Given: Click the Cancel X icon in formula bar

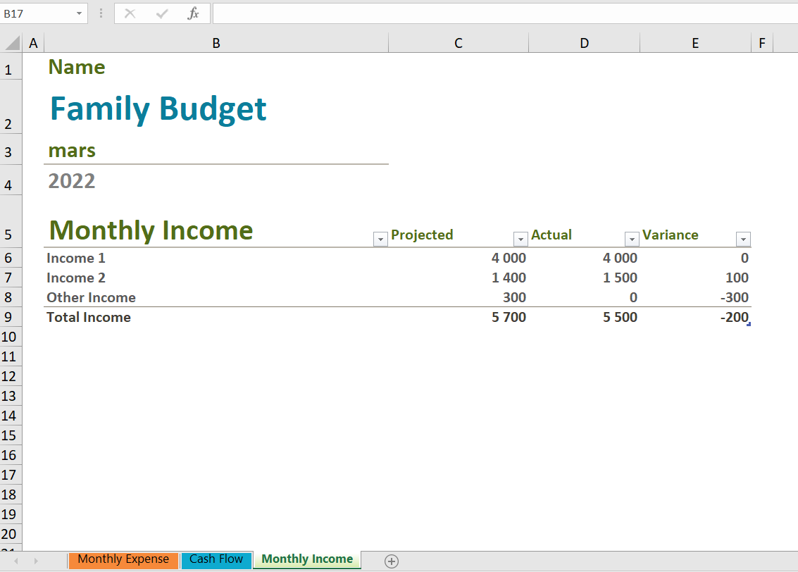Looking at the screenshot, I should [130, 13].
